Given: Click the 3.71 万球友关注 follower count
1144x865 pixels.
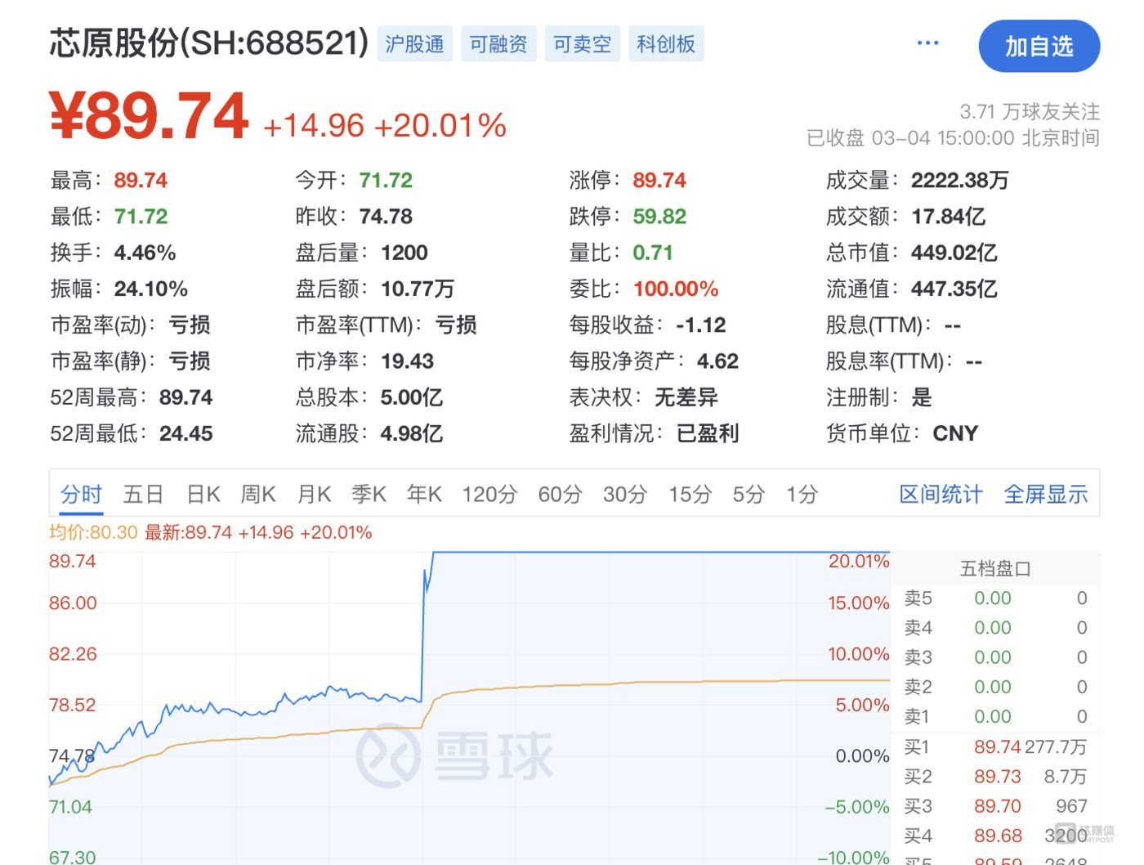Looking at the screenshot, I should (1030, 111).
